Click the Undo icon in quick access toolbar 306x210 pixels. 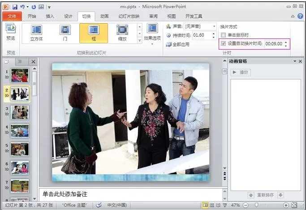click(x=22, y=7)
